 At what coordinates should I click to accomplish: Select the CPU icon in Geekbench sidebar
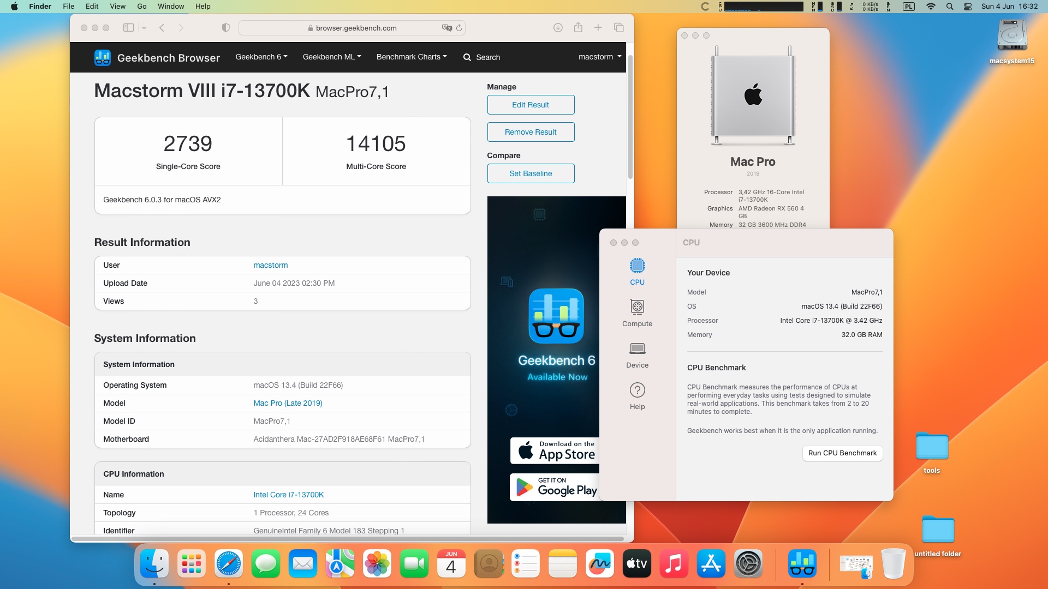(637, 271)
